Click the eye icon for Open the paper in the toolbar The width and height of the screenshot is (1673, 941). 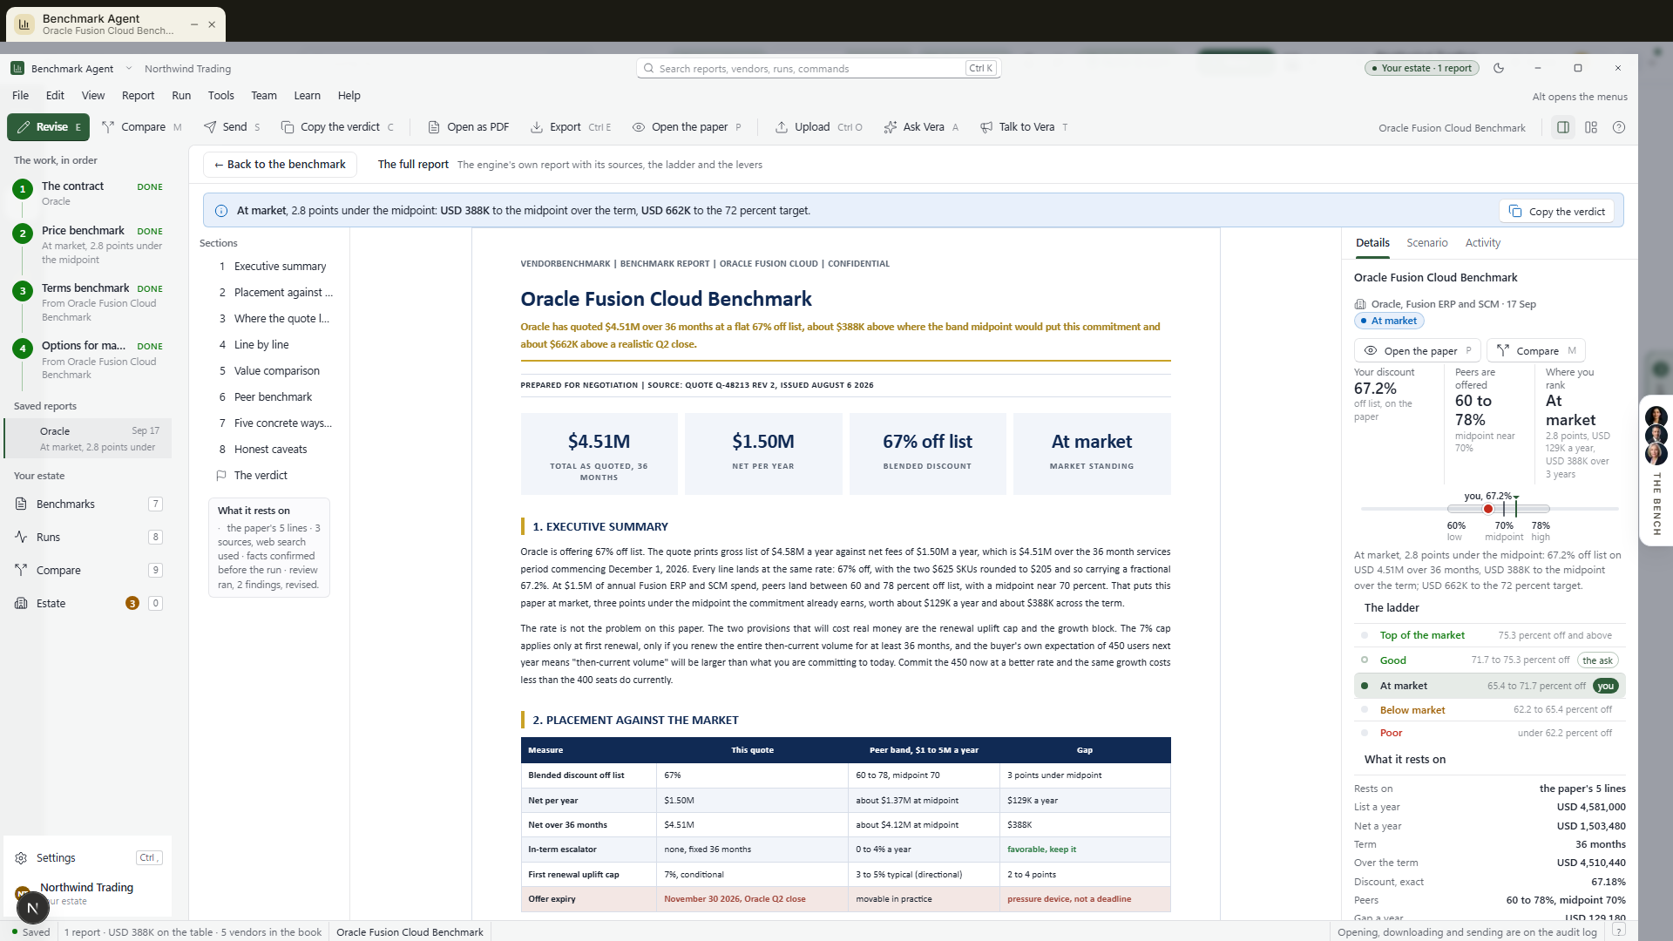coord(639,127)
